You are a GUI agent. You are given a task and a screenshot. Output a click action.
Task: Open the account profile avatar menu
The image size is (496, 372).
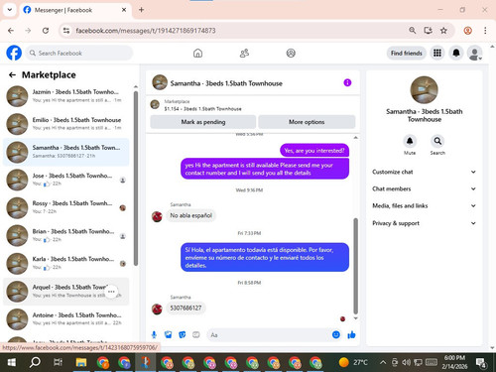(474, 53)
